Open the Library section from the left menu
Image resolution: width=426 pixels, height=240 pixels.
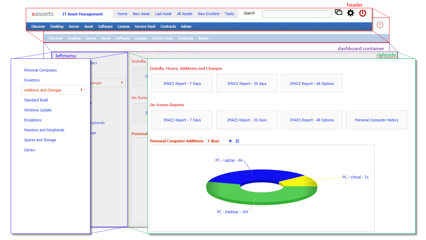(30, 150)
